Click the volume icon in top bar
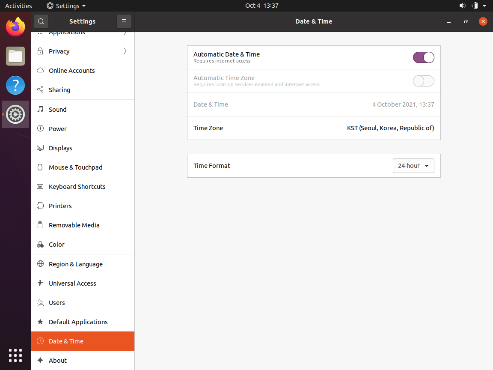This screenshot has height=370, width=493. (462, 6)
